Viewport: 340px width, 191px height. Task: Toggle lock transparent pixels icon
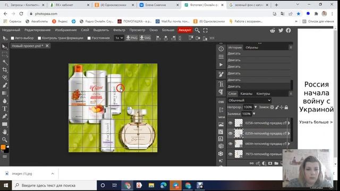(x=272, y=107)
